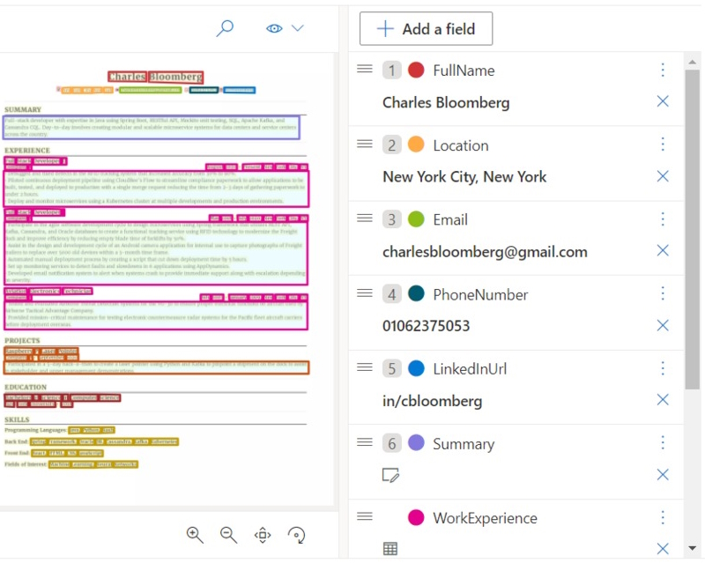This screenshot has height=563, width=705.
Task: Click the LinkedInUrl drag handle
Action: (x=365, y=367)
